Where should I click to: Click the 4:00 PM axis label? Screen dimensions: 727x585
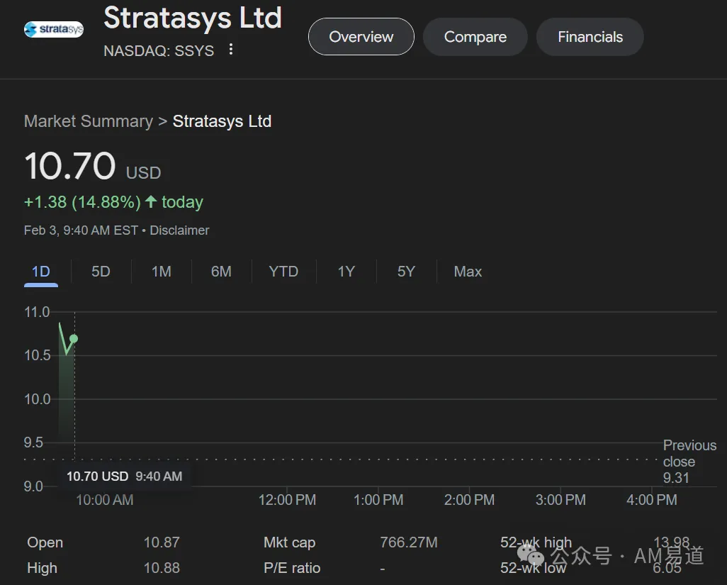click(651, 500)
